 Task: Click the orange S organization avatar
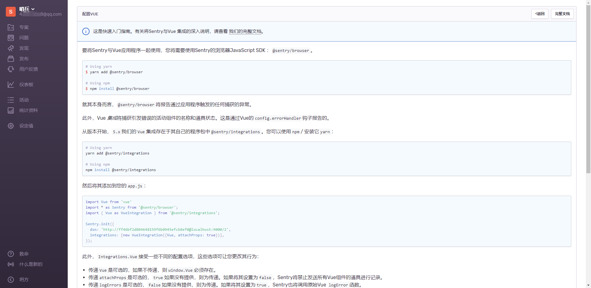tap(11, 11)
